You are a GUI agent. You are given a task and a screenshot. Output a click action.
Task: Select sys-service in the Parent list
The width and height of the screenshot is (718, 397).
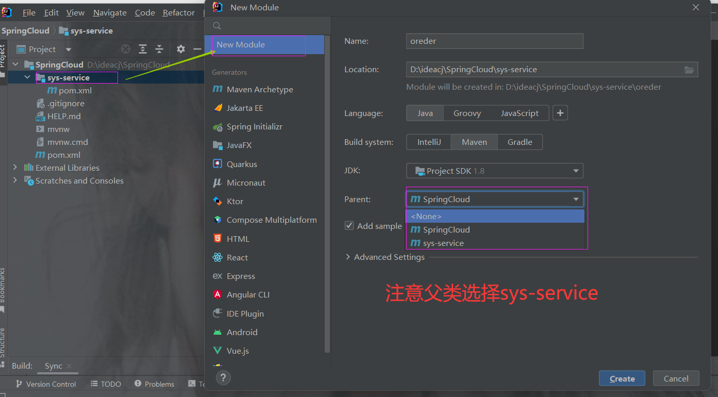pyautogui.click(x=495, y=243)
